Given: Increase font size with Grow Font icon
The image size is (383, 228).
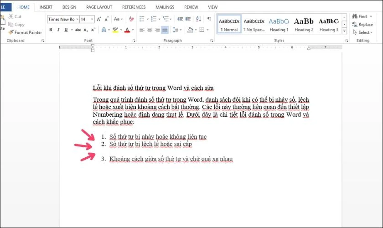Looking at the screenshot, I should pyautogui.click(x=98, y=19).
